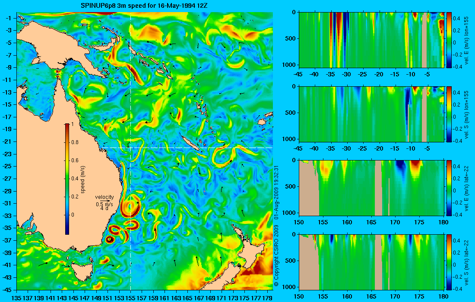Click the "-35" tick under the top section plot
Viewport: 475px width, 302px height.
point(331,74)
